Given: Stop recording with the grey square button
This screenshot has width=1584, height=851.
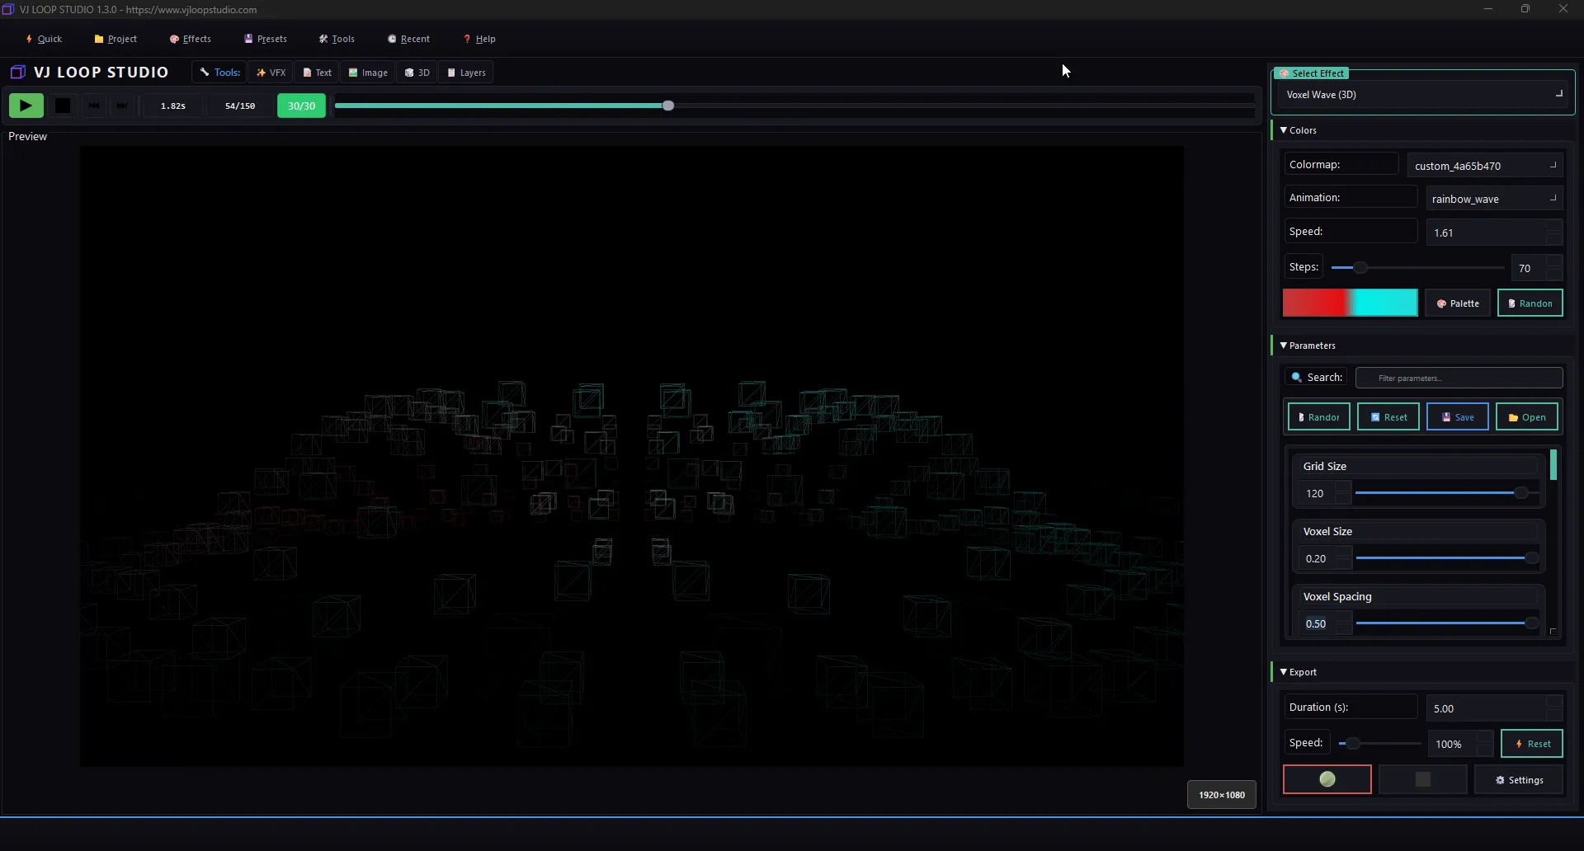Looking at the screenshot, I should point(1423,779).
